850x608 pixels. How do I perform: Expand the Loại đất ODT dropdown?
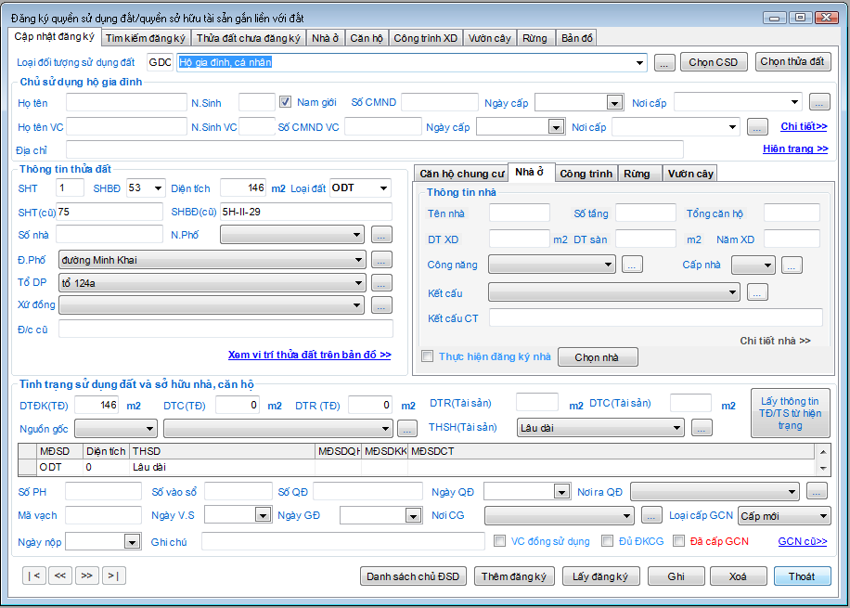click(383, 188)
